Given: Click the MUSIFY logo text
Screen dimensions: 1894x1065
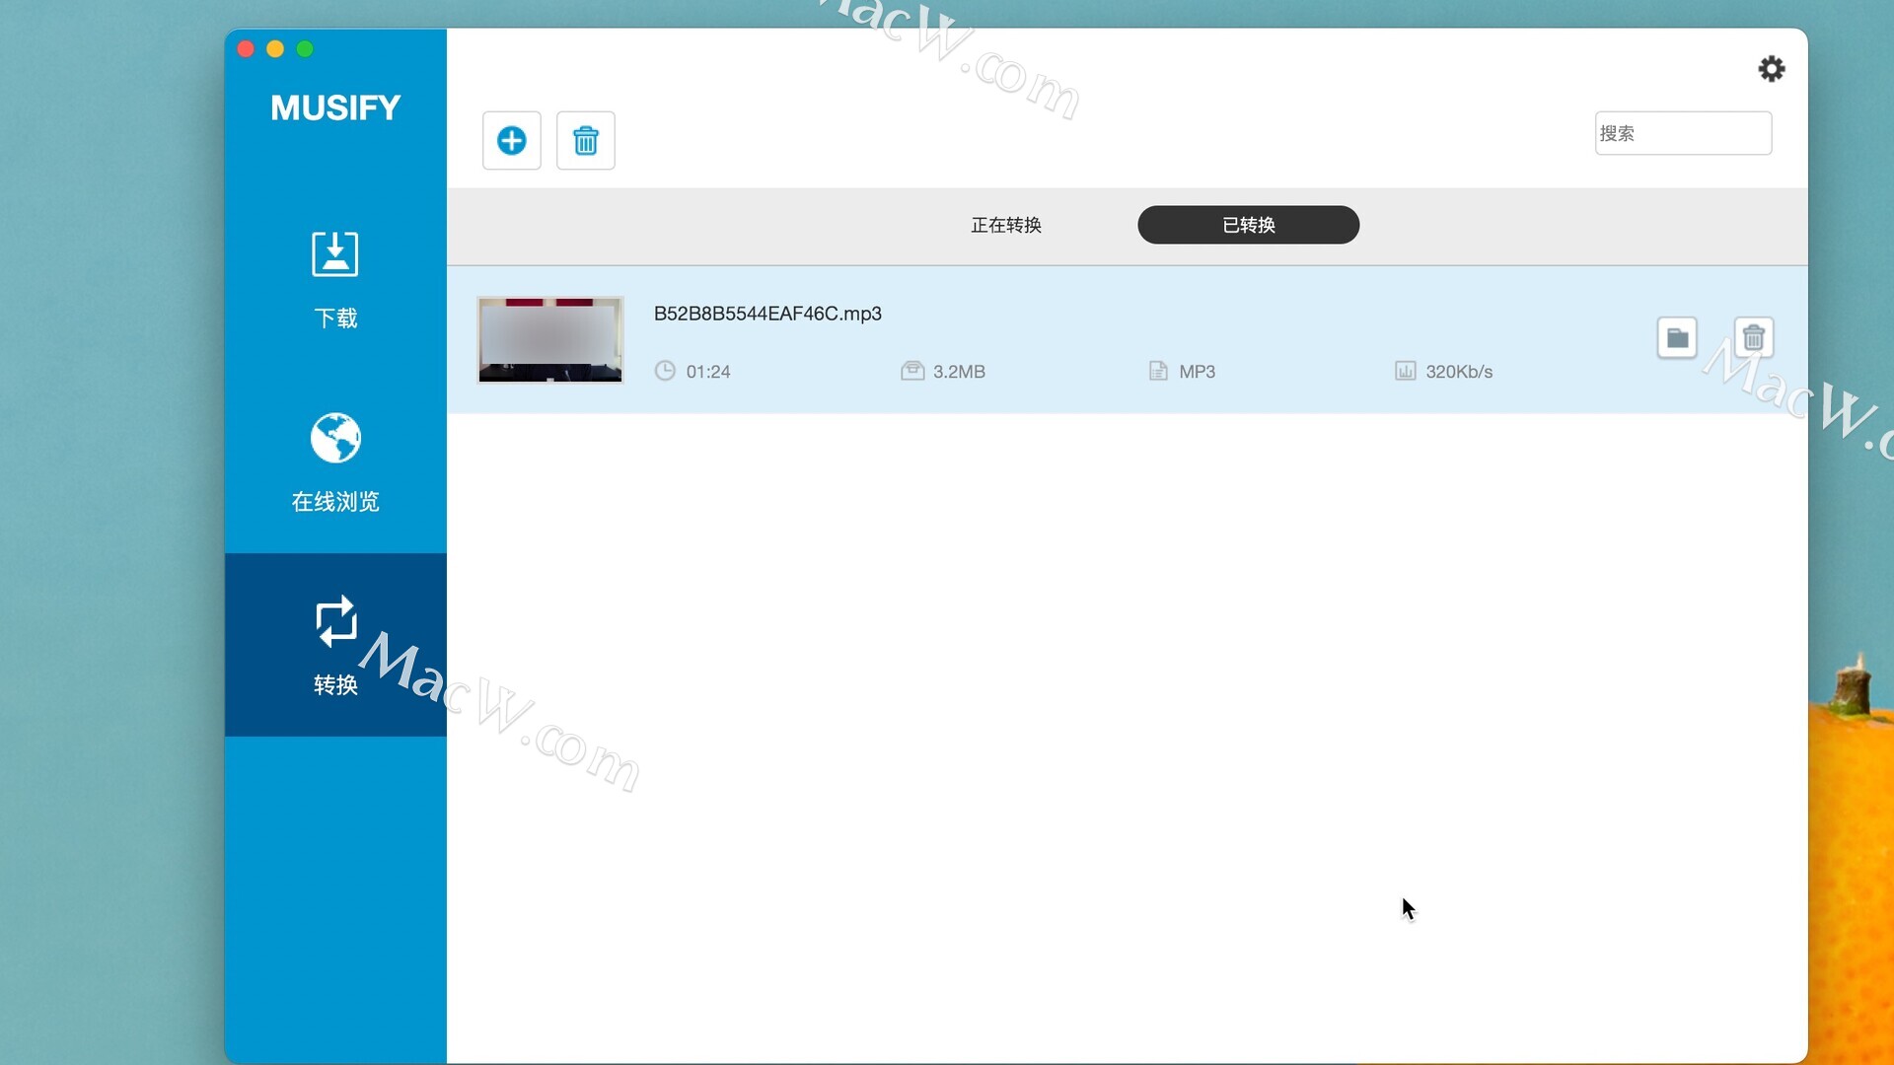Looking at the screenshot, I should click(x=335, y=107).
